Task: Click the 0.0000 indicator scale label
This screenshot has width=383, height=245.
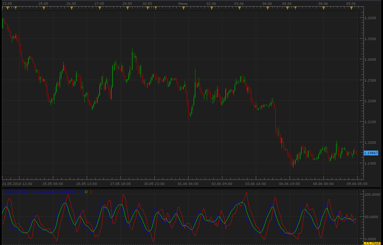Action: pos(371,239)
